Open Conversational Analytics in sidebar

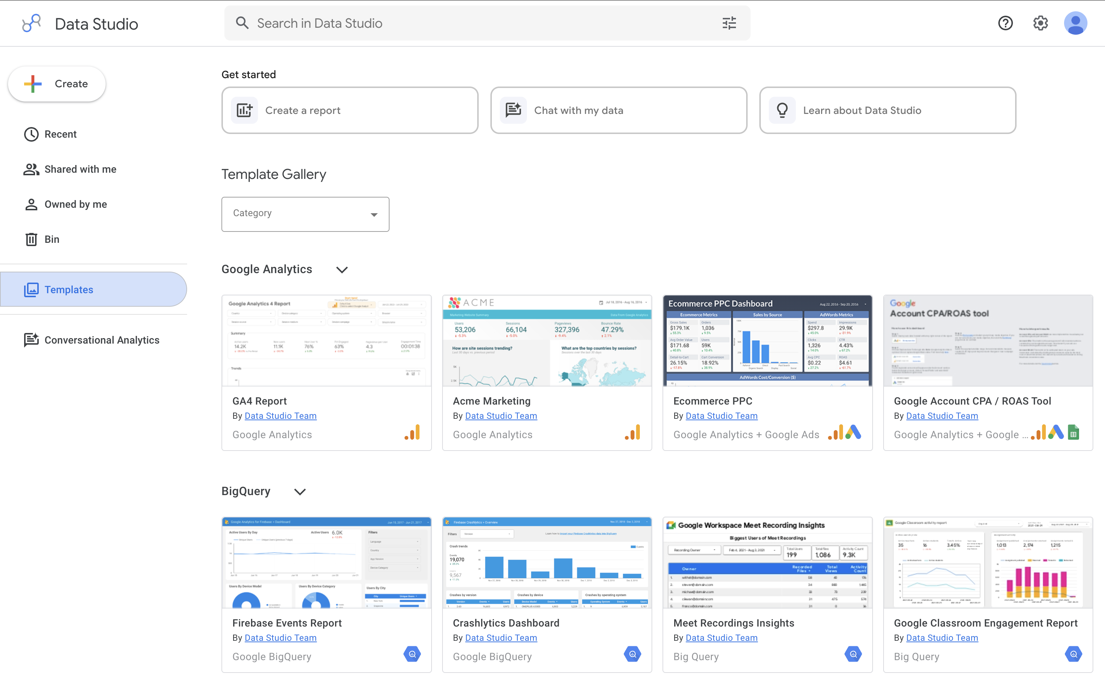click(x=94, y=340)
